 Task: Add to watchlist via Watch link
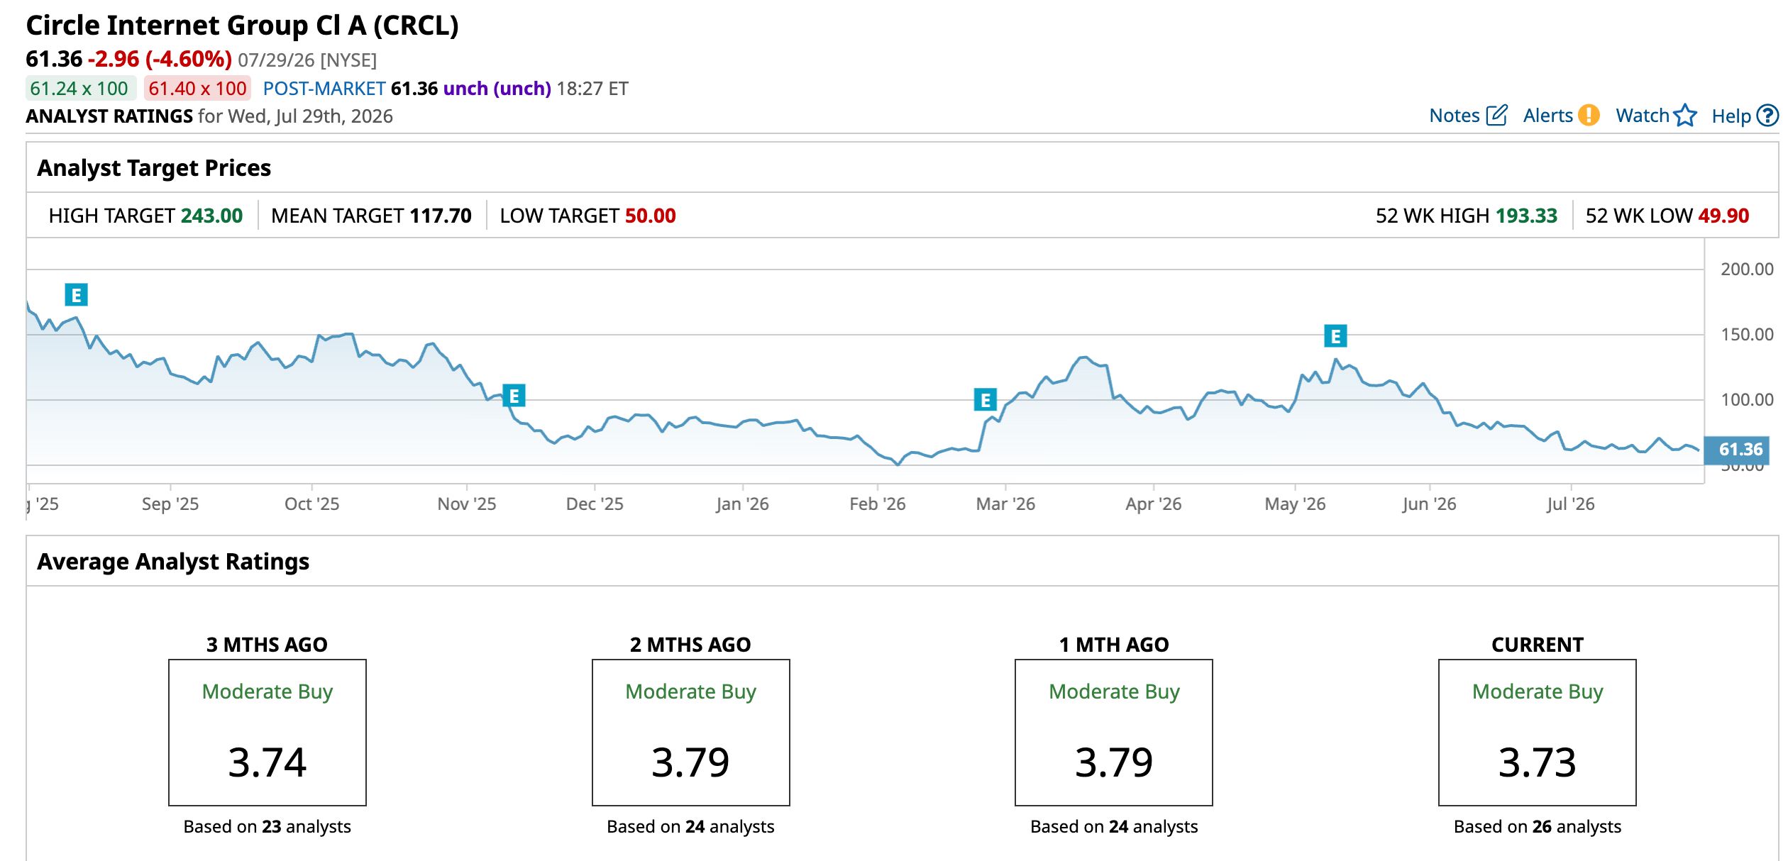point(1643,116)
